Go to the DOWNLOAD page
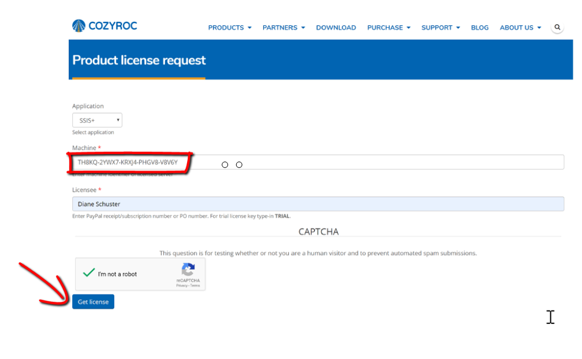582x359 pixels. pyautogui.click(x=336, y=28)
